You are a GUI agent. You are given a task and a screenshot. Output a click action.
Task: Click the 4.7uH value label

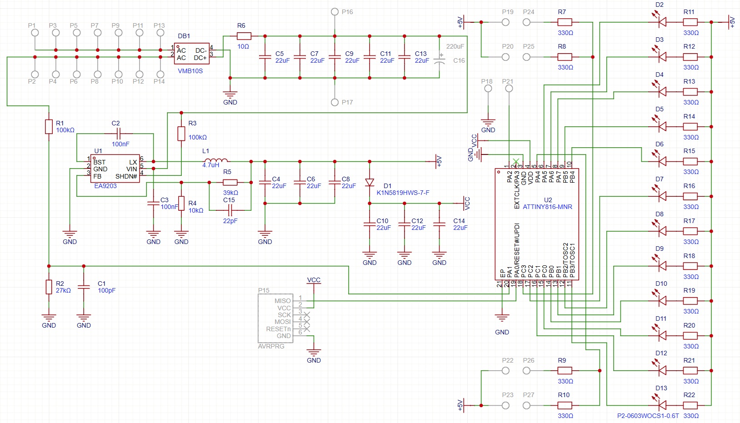[211, 165]
